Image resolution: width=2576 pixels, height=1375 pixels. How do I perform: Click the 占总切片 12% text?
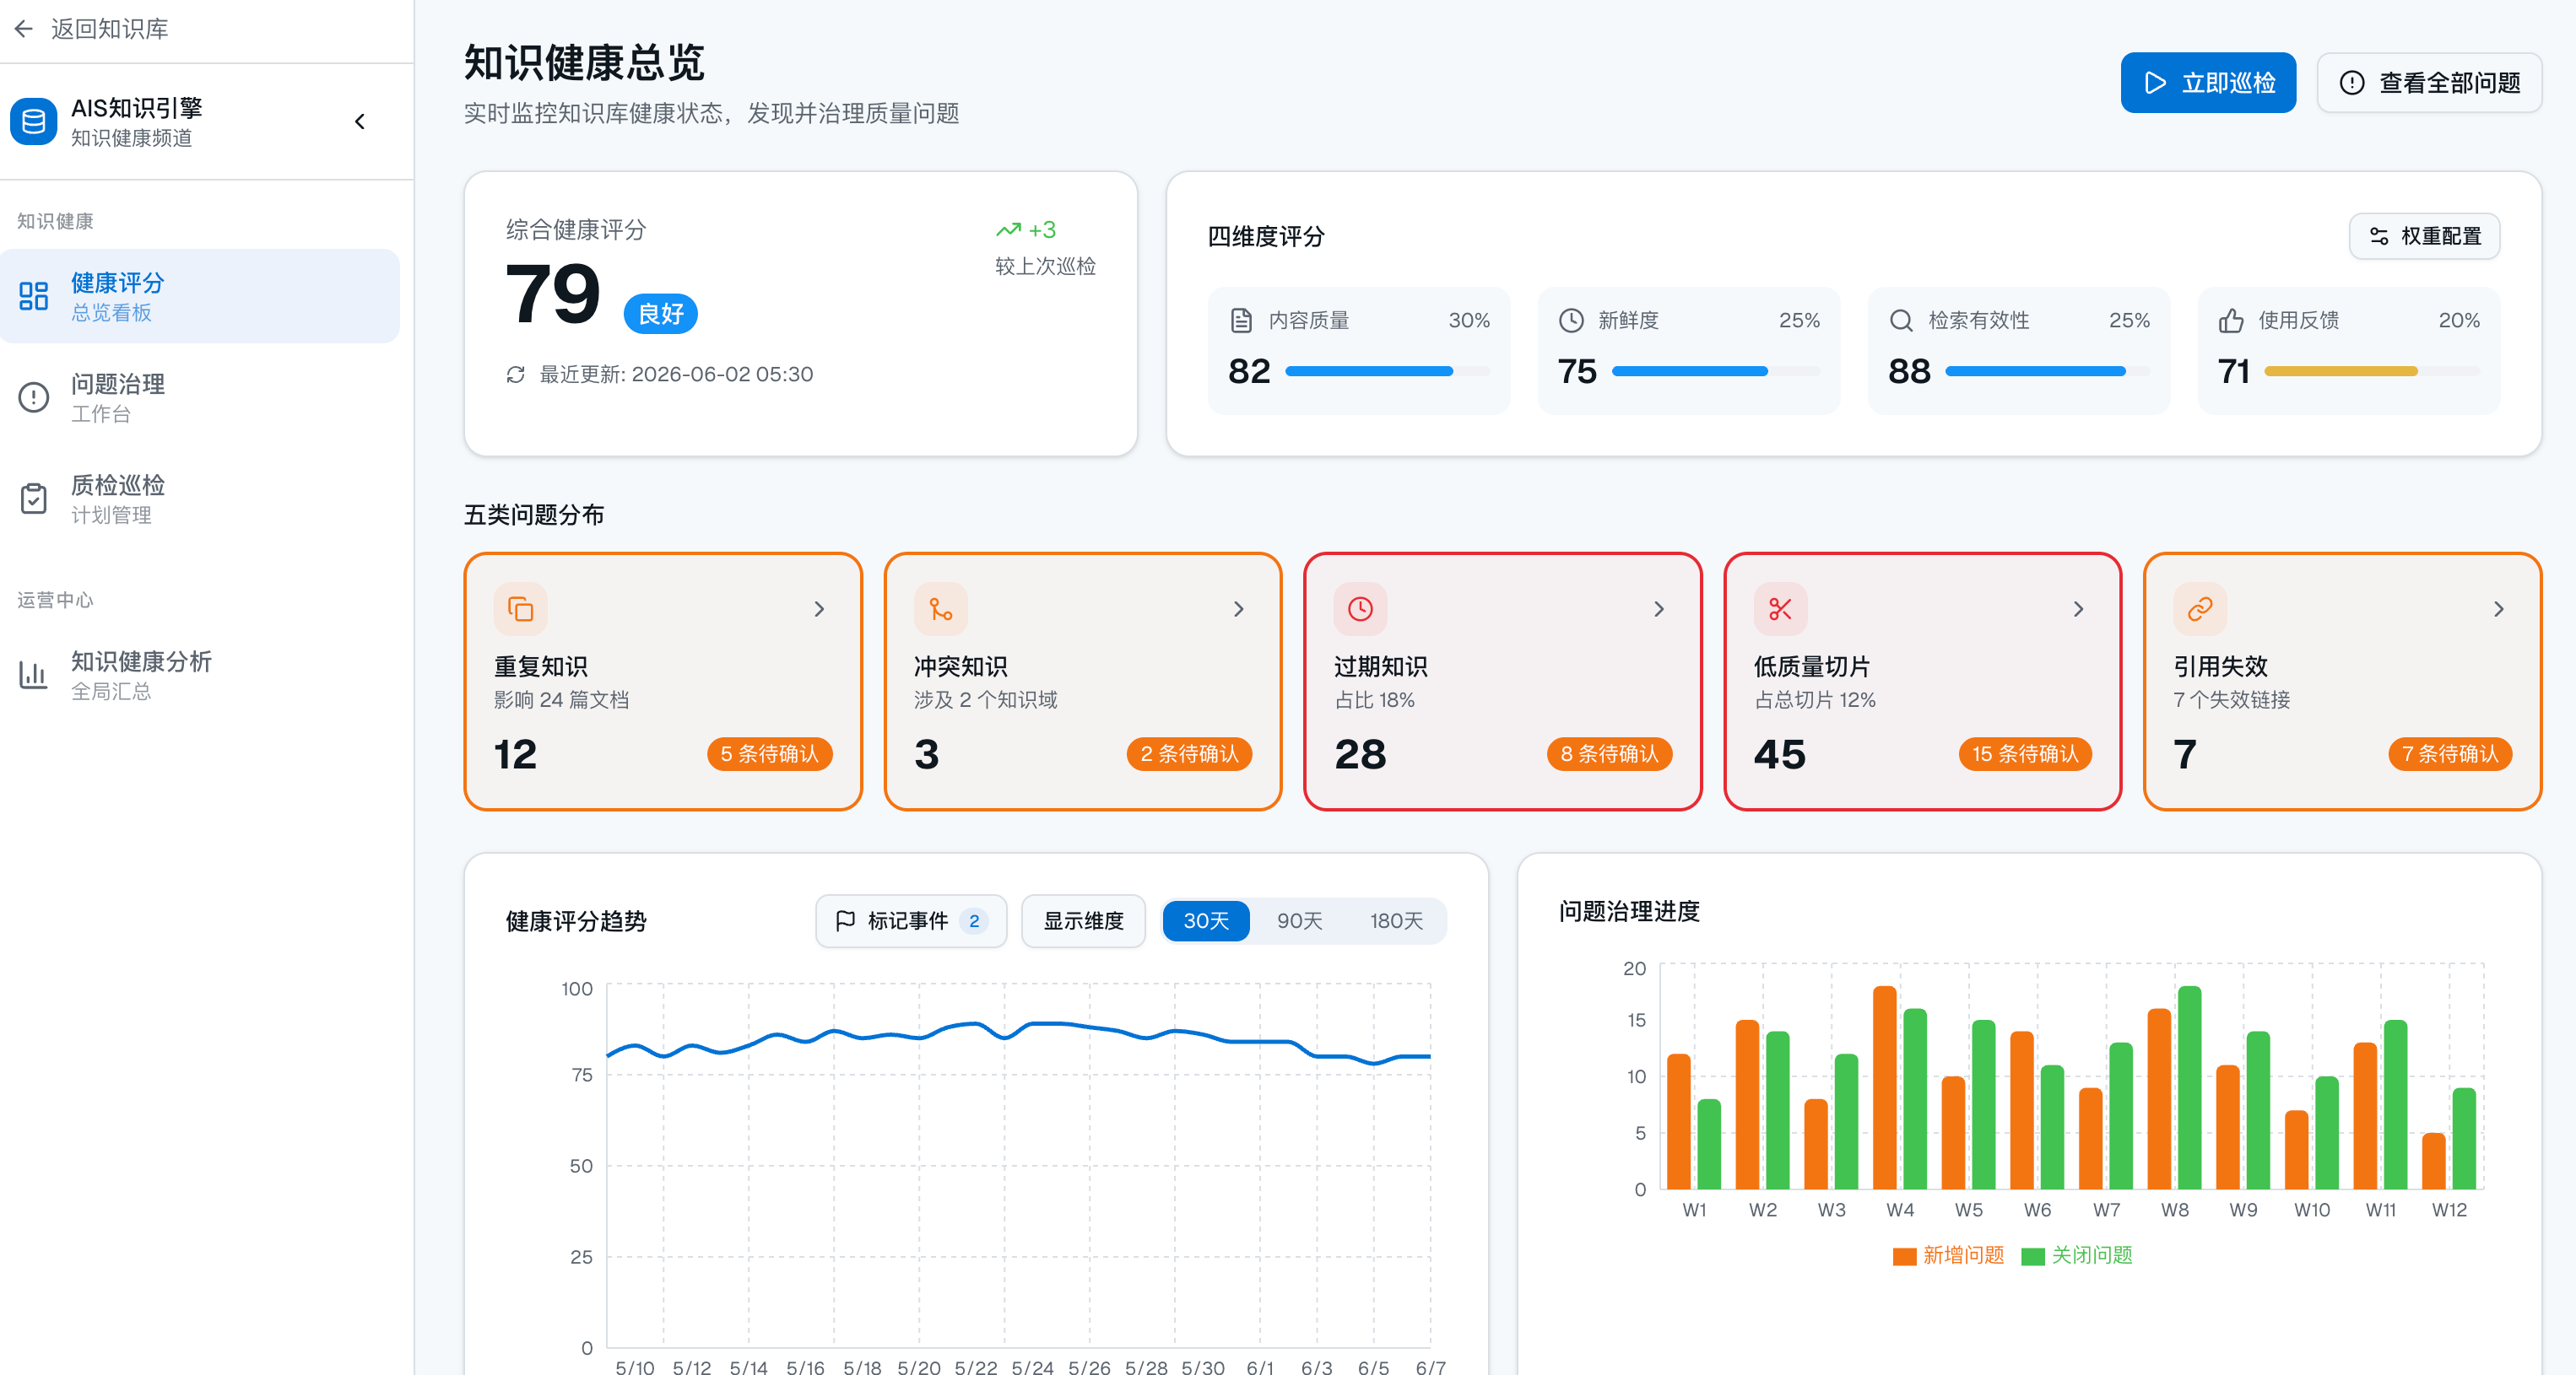[1815, 700]
